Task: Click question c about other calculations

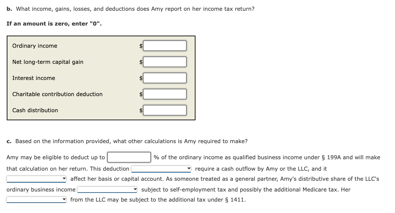Action: 127,141
